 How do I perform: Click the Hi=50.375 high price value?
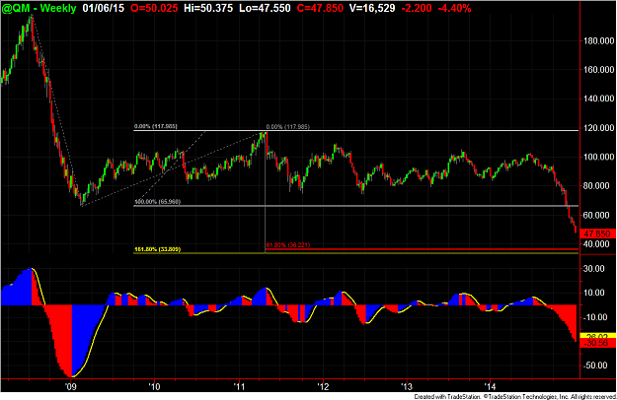pos(208,8)
